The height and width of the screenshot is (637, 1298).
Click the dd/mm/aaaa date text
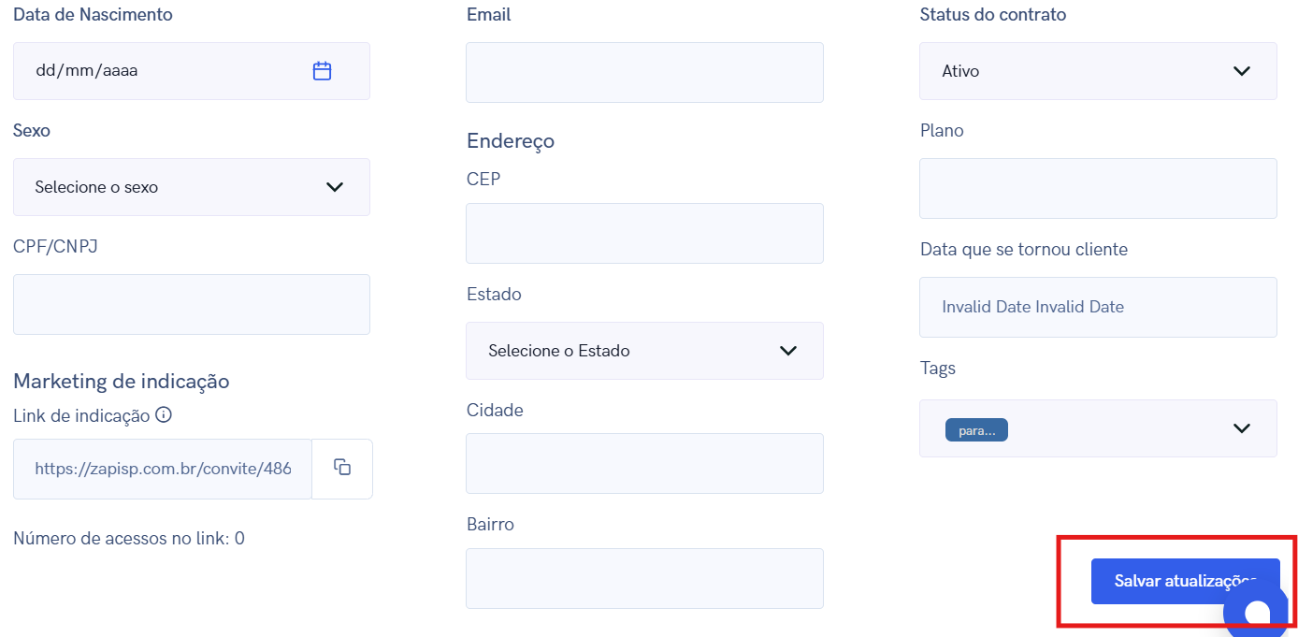click(x=87, y=71)
